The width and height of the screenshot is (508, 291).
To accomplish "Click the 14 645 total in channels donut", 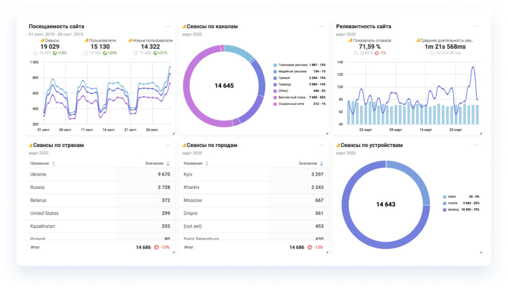I will click(x=224, y=86).
